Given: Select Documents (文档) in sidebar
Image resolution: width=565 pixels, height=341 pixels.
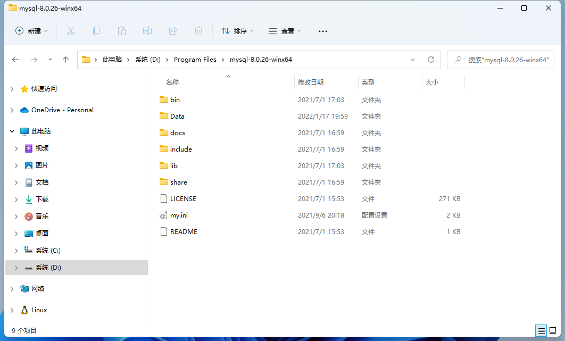Looking at the screenshot, I should [42, 182].
